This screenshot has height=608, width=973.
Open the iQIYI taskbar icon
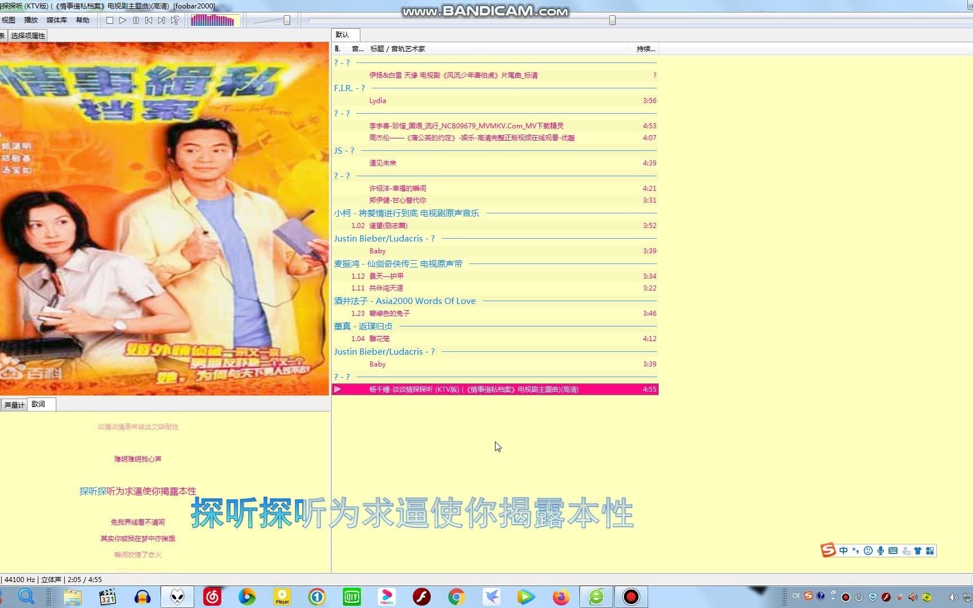pyautogui.click(x=352, y=597)
